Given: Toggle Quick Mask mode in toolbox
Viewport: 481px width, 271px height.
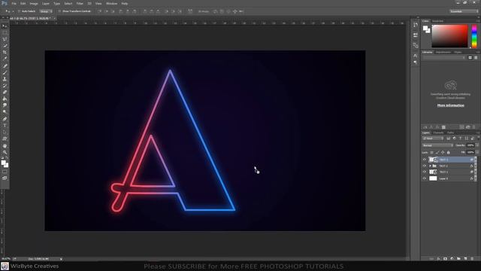Looking at the screenshot, I should [x=5, y=172].
